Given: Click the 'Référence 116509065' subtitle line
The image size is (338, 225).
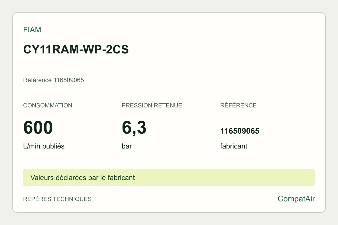Looking at the screenshot, I should pyautogui.click(x=54, y=80).
